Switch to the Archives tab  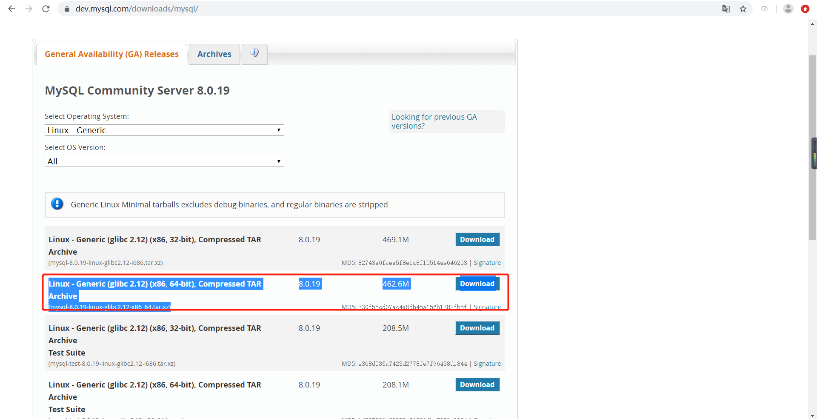[x=214, y=54]
